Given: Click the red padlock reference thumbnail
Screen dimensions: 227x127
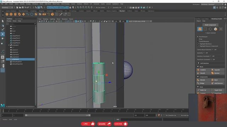Looking at the screenshot, I should click(208, 107).
